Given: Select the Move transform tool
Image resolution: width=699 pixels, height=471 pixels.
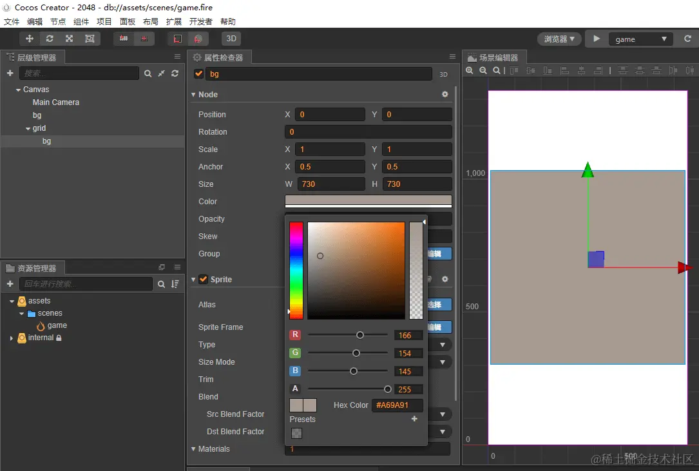Looking at the screenshot, I should (x=30, y=39).
